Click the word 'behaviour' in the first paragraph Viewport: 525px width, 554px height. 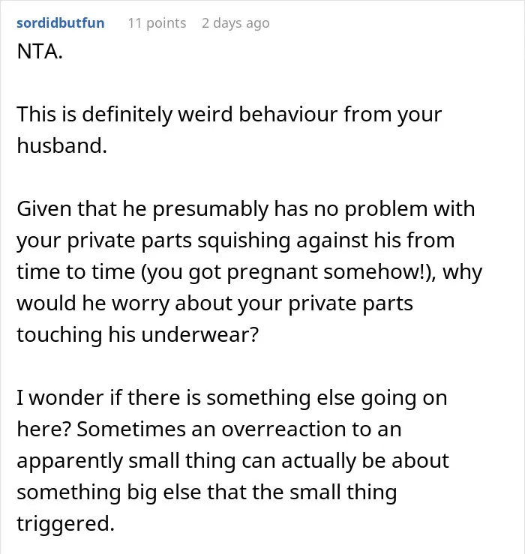click(x=288, y=115)
